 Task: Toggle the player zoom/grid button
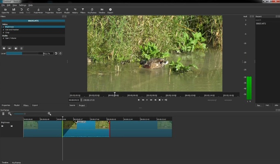pyautogui.click(x=159, y=100)
